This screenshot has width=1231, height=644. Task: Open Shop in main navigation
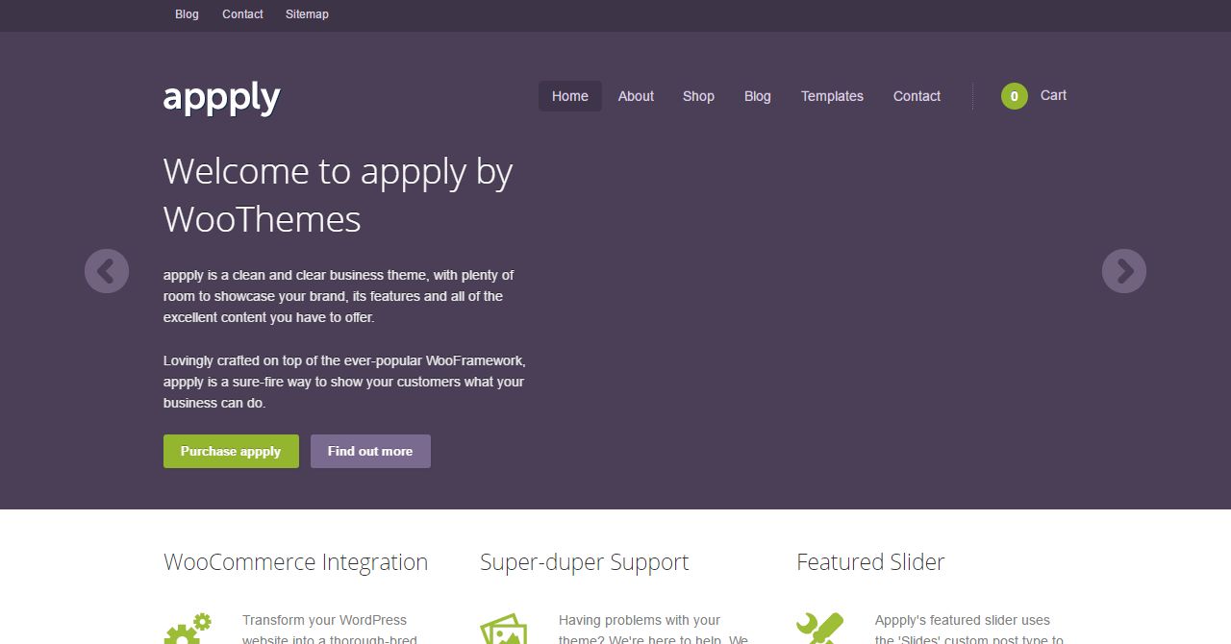[698, 96]
